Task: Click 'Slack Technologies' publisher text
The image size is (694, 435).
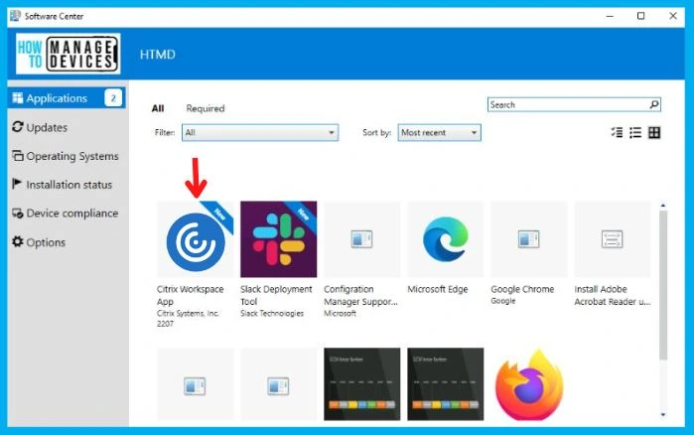Action: [x=272, y=313]
